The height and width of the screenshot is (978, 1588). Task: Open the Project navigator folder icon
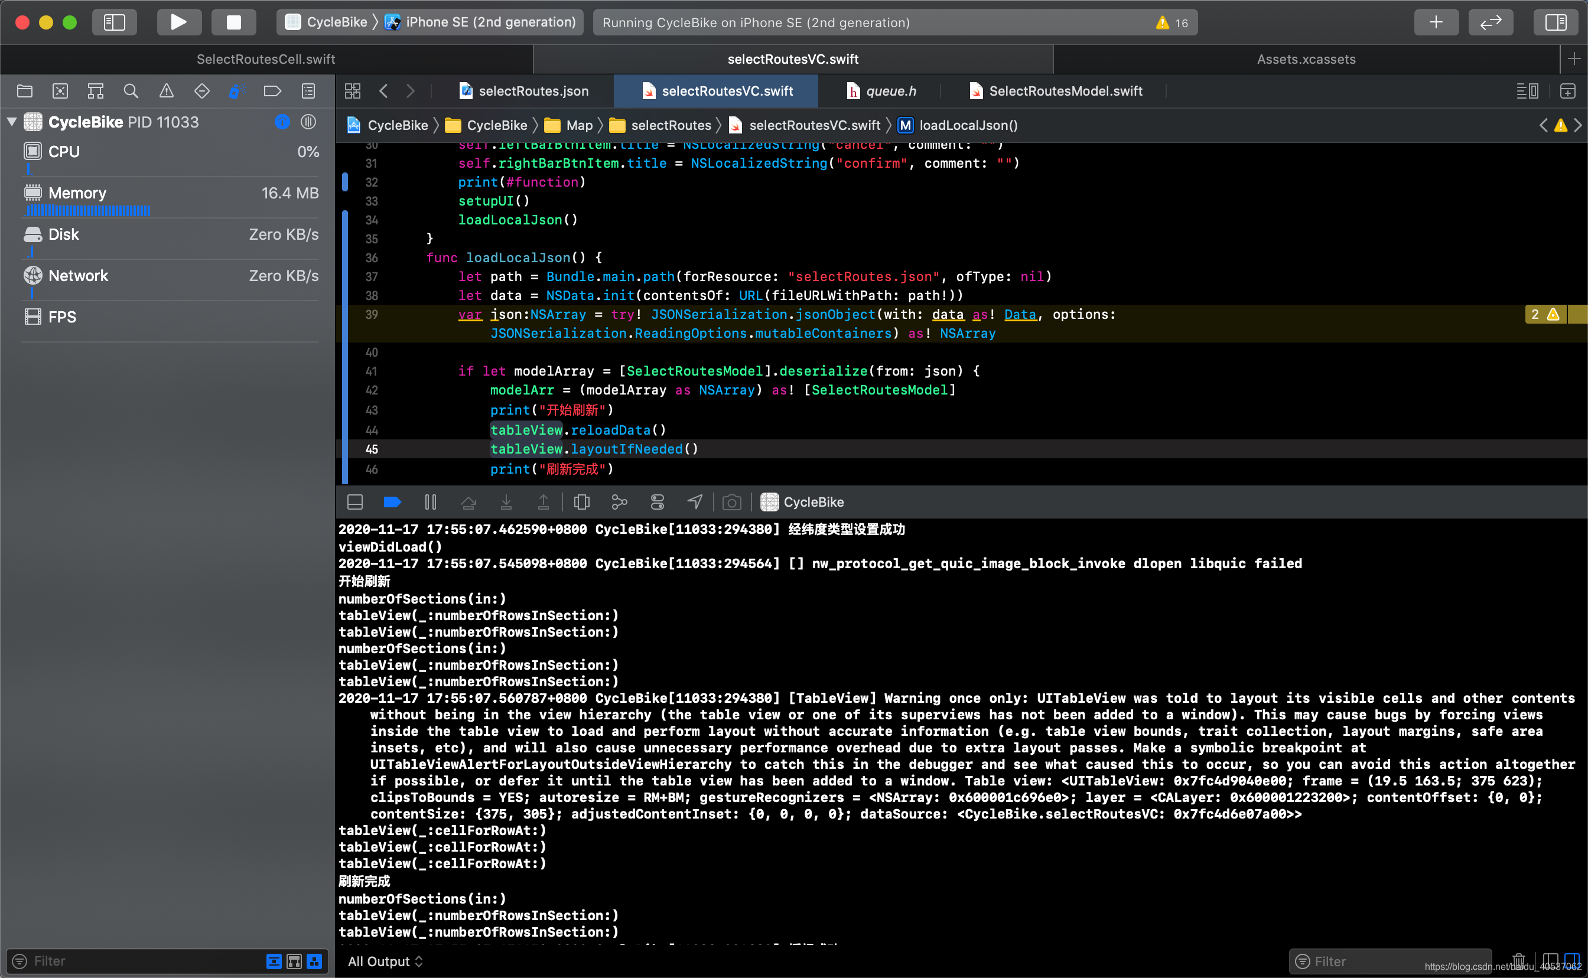25,91
